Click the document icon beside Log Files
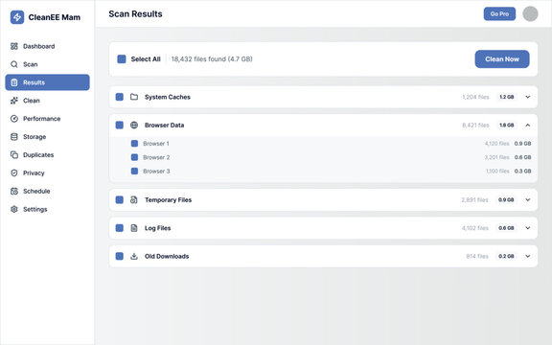 click(x=134, y=228)
